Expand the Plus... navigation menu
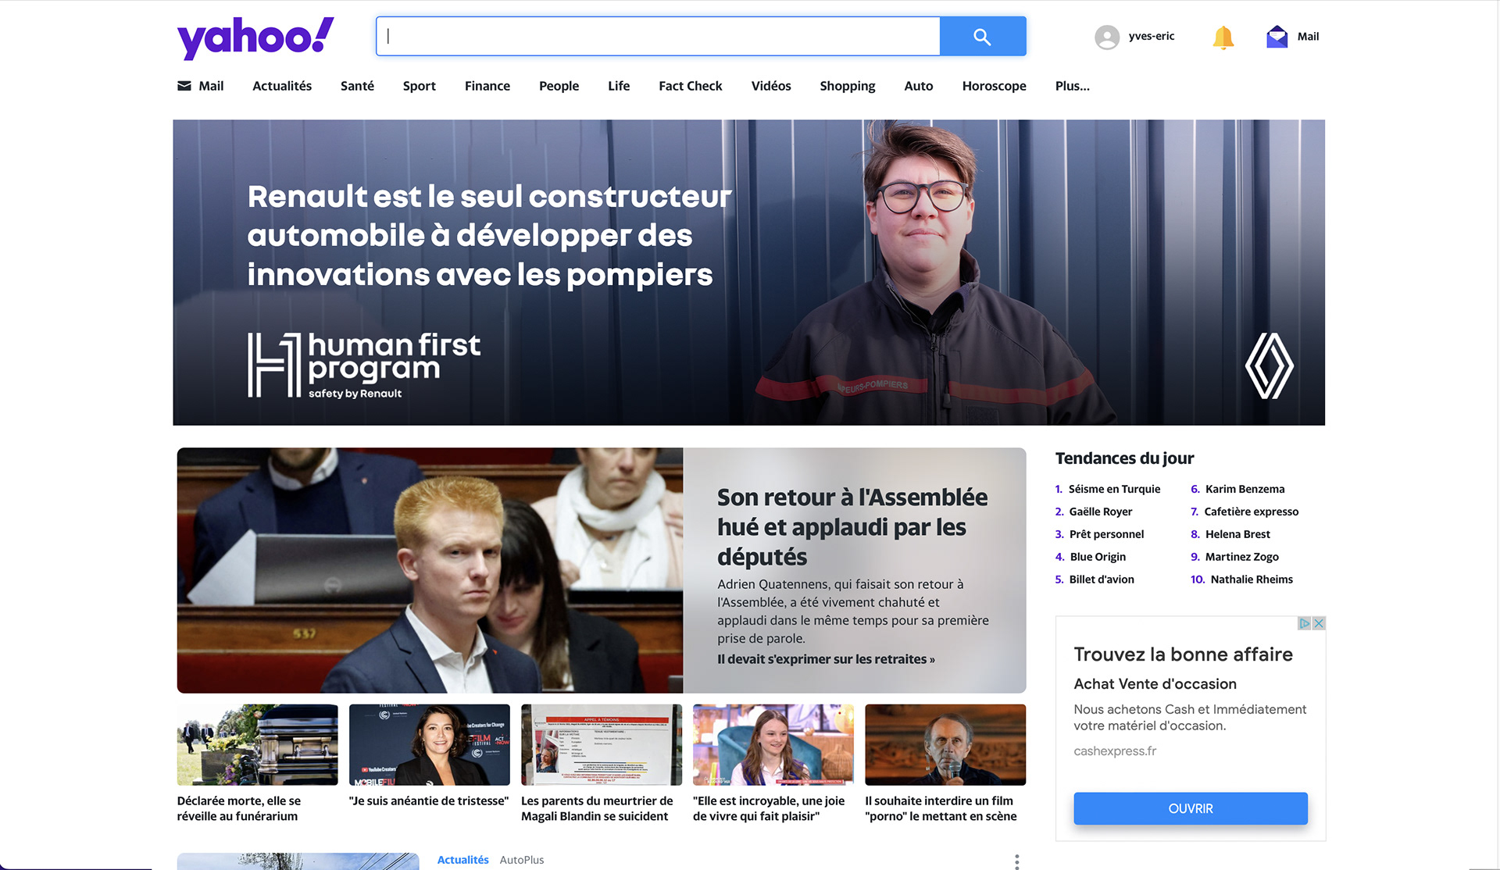 [x=1072, y=86]
